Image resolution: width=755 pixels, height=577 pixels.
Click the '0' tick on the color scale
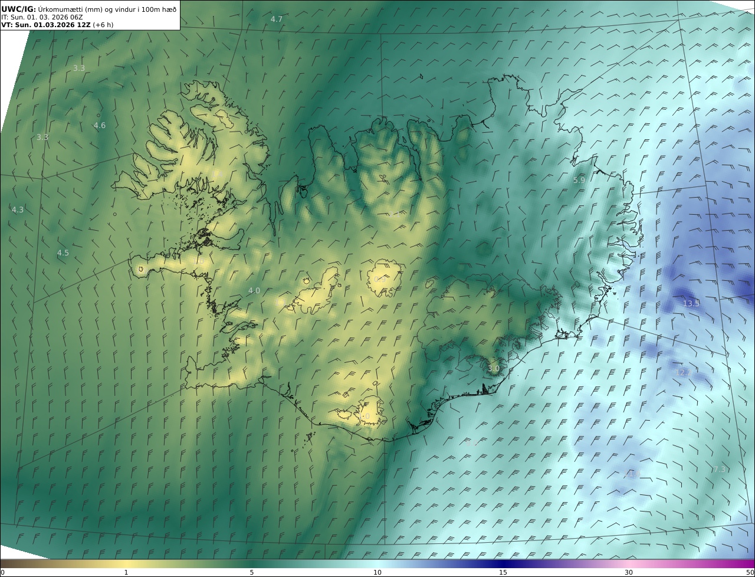coord(2,572)
